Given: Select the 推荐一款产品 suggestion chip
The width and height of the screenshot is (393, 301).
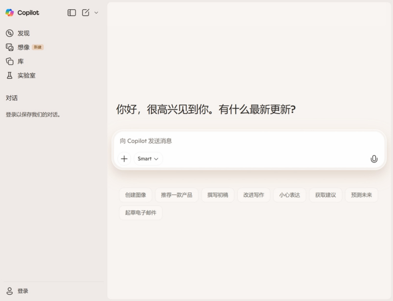Looking at the screenshot, I should (x=177, y=195).
